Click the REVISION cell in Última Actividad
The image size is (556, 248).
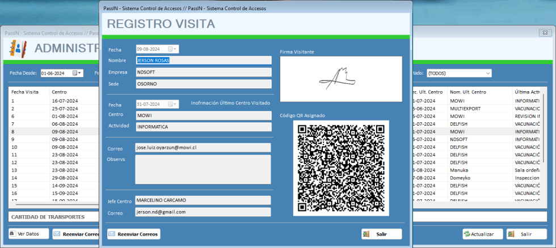(x=527, y=116)
